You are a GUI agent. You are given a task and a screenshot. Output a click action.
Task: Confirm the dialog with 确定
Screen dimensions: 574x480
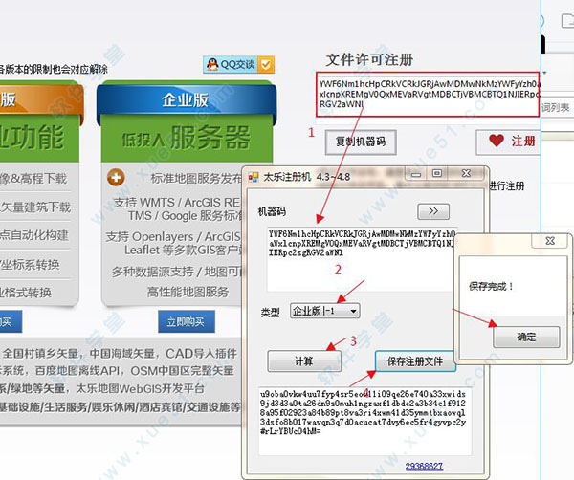tap(526, 337)
